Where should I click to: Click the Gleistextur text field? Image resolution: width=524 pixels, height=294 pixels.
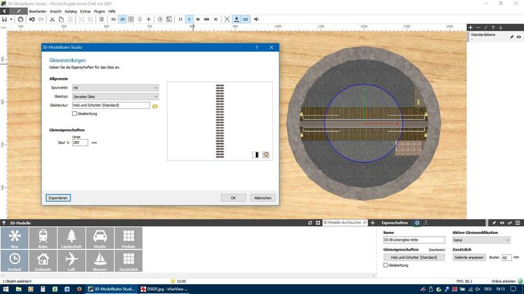point(111,105)
